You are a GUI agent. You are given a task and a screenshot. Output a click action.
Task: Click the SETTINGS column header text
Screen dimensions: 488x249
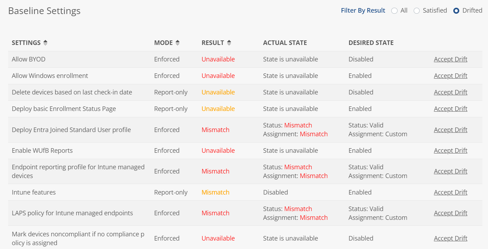(x=26, y=43)
